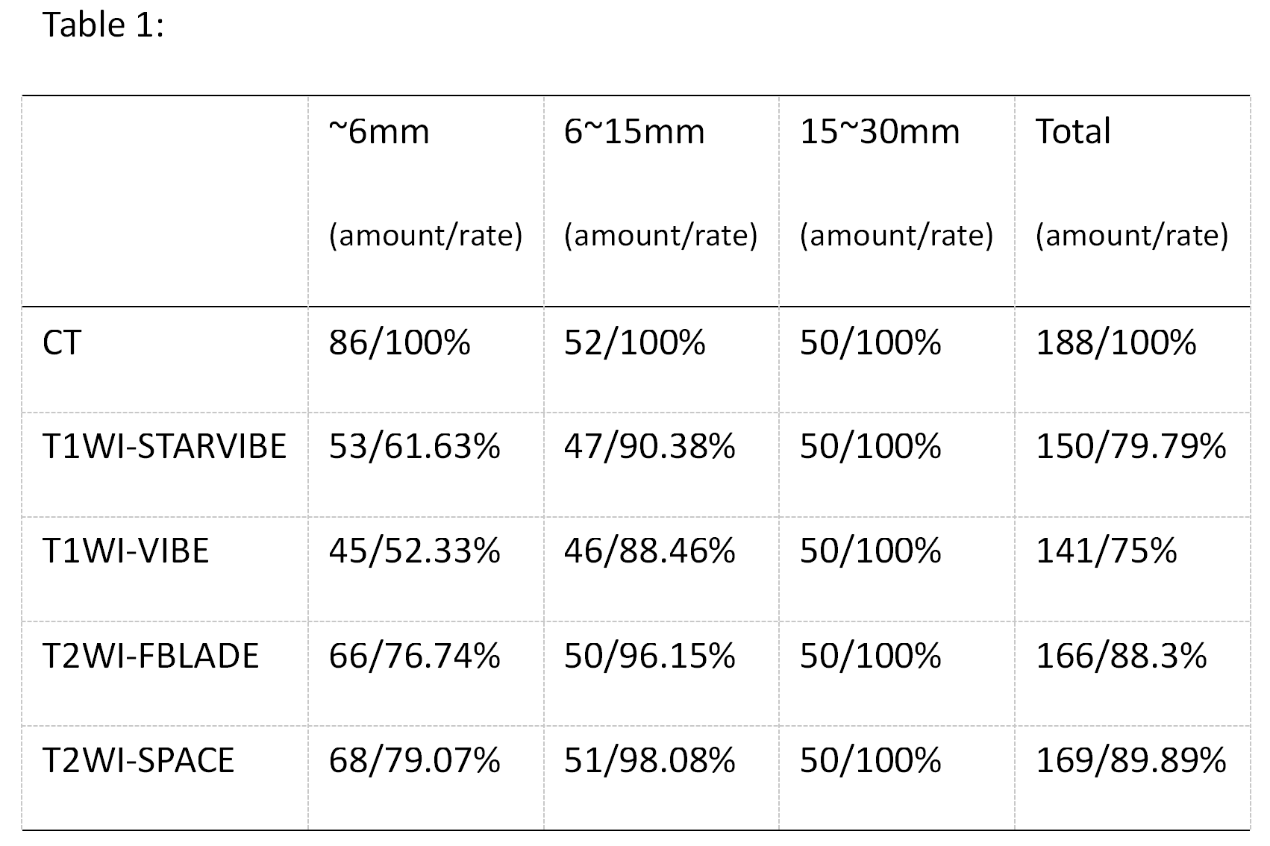
Task: Select the T2WI-SPACE row label
Action: [139, 761]
